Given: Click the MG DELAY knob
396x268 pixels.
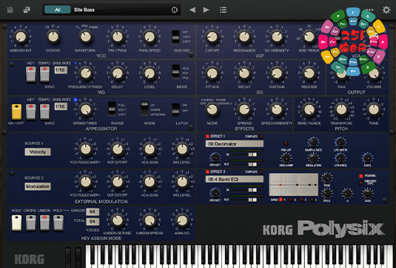Looking at the screenshot, I should [118, 73].
